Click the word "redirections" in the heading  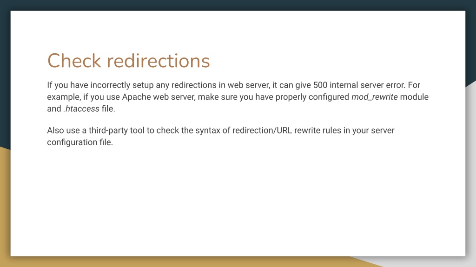158,61
